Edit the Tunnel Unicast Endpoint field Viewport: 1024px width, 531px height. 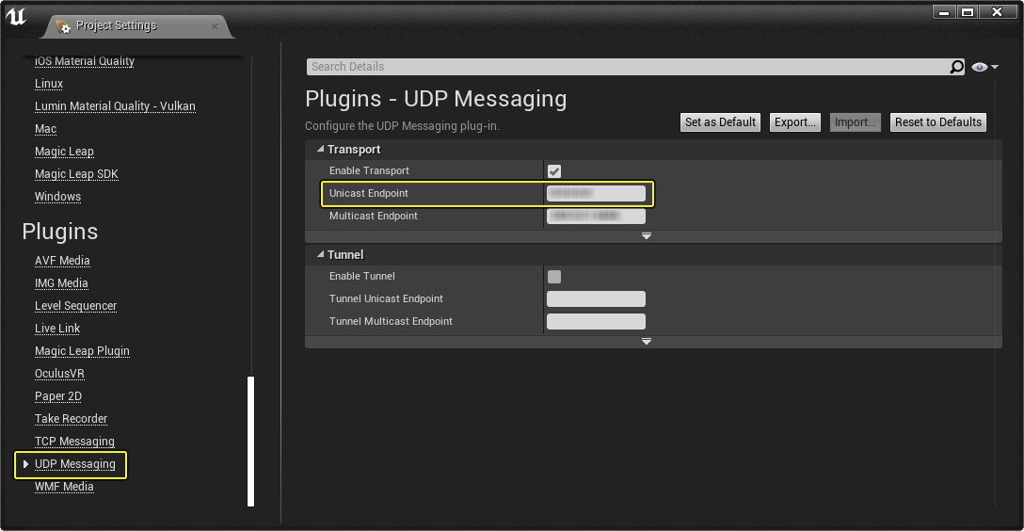click(596, 298)
